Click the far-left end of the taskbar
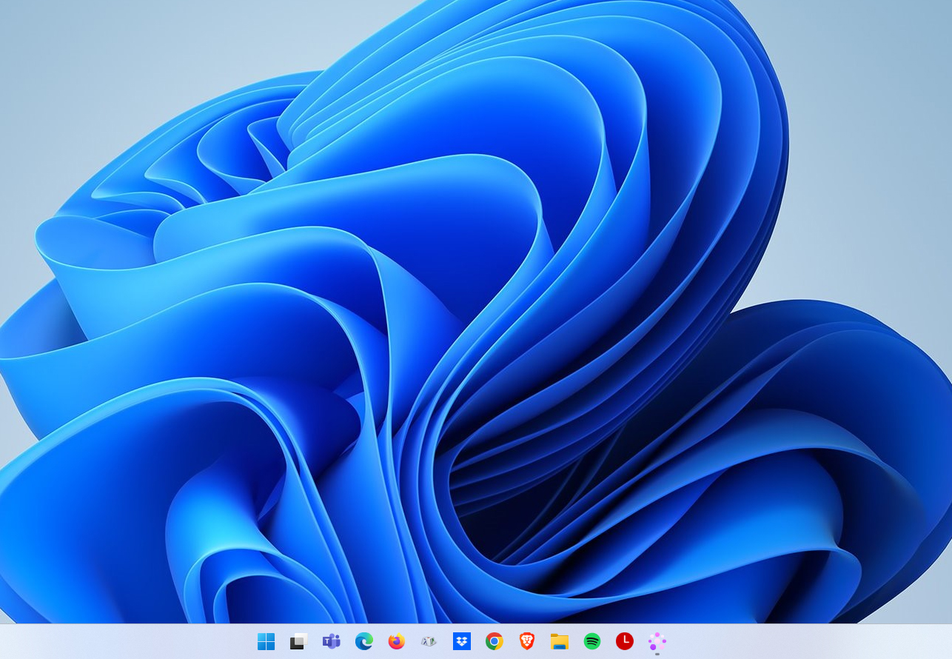 tap(6, 641)
